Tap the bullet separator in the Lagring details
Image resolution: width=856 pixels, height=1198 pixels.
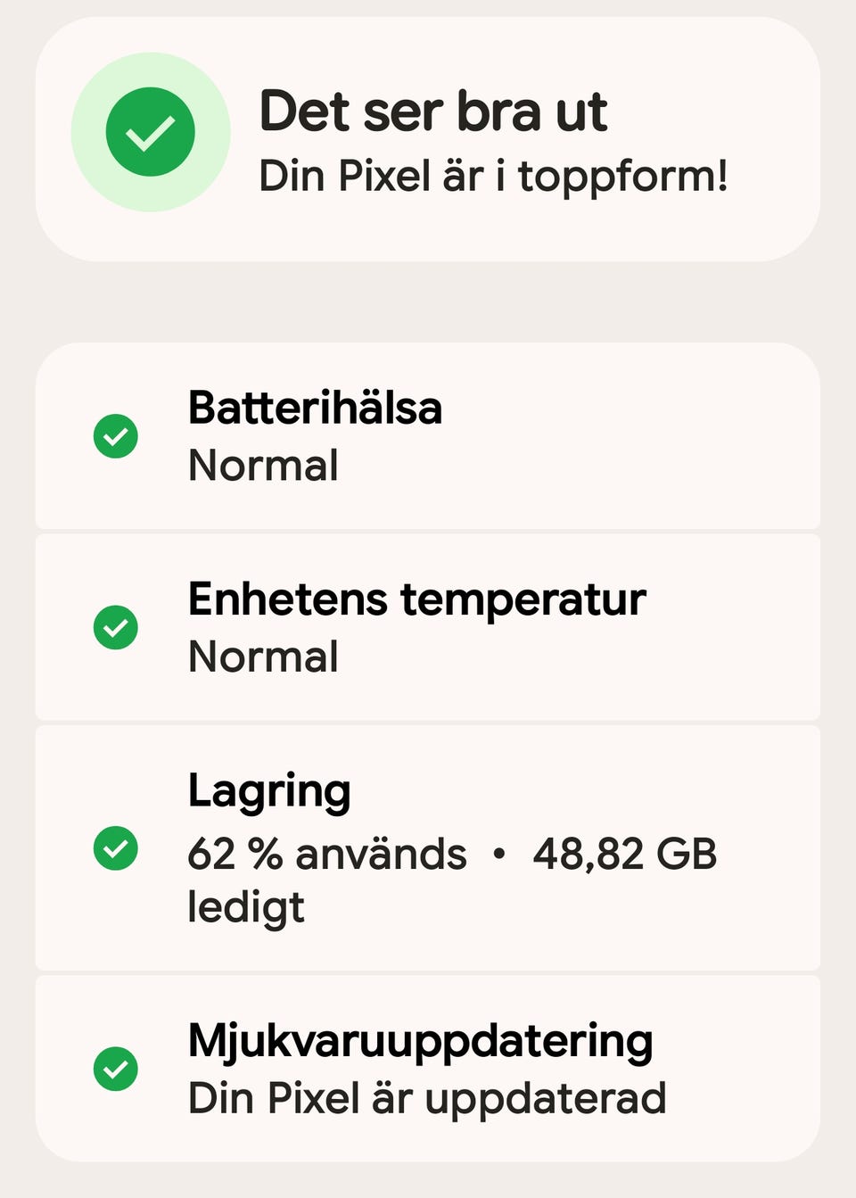tap(499, 854)
